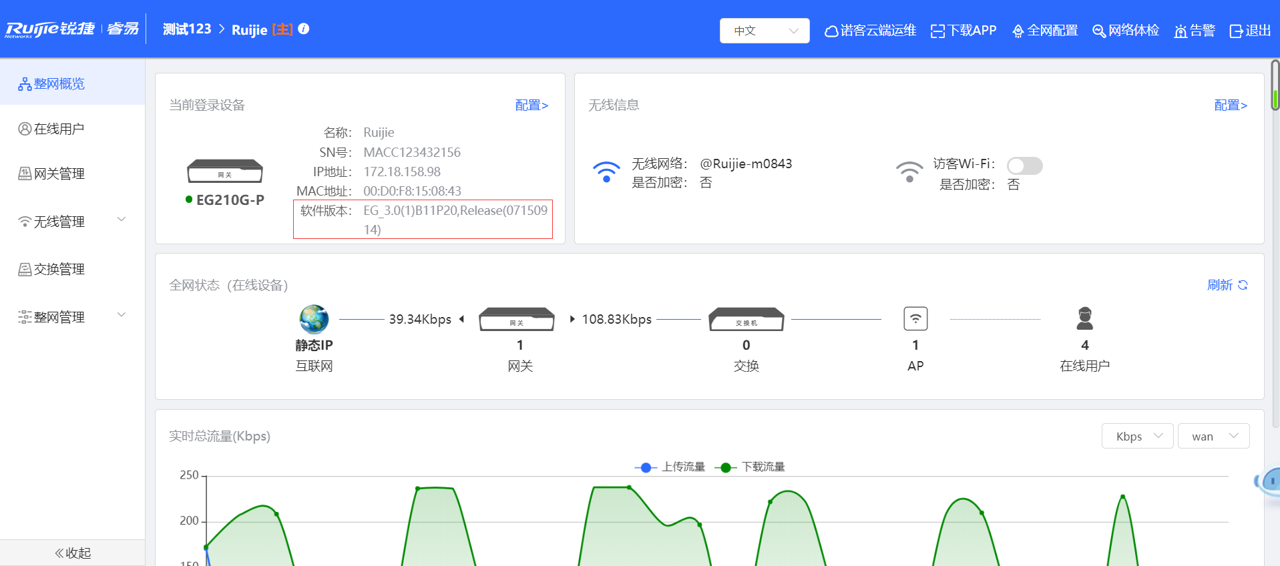This screenshot has width=1280, height=566.
Task: Click the 测试123 breadcrumb
Action: tap(187, 29)
